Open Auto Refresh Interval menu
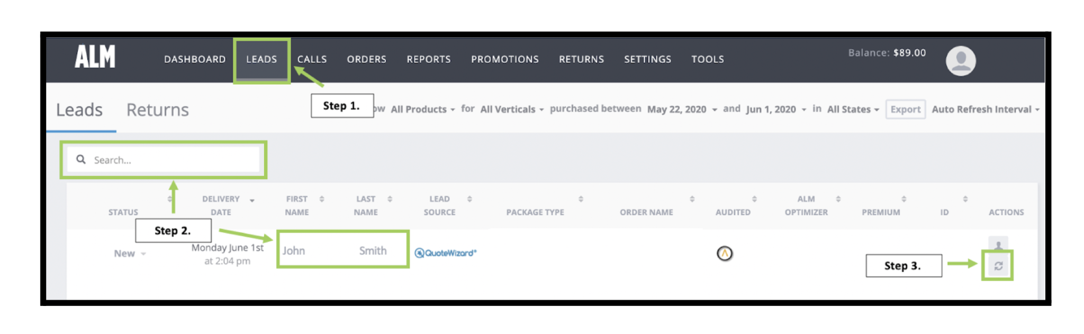Screen dimensions: 1084x334 pos(986,109)
